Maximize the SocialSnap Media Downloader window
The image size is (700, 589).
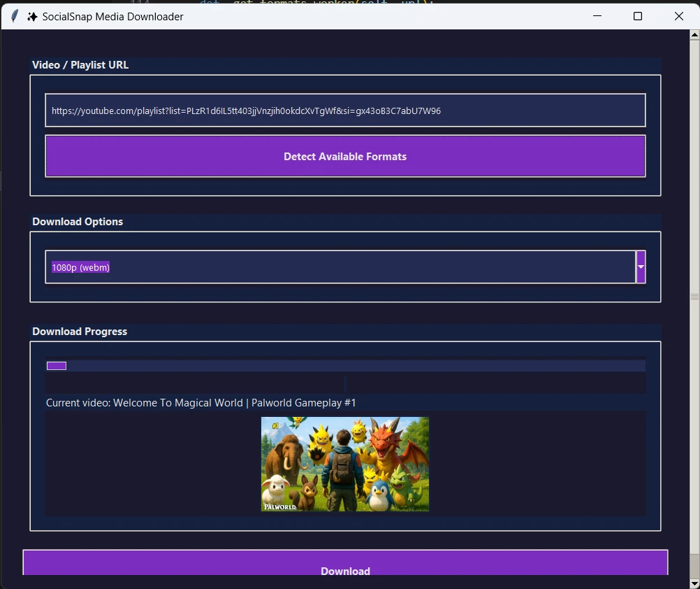[x=638, y=16]
